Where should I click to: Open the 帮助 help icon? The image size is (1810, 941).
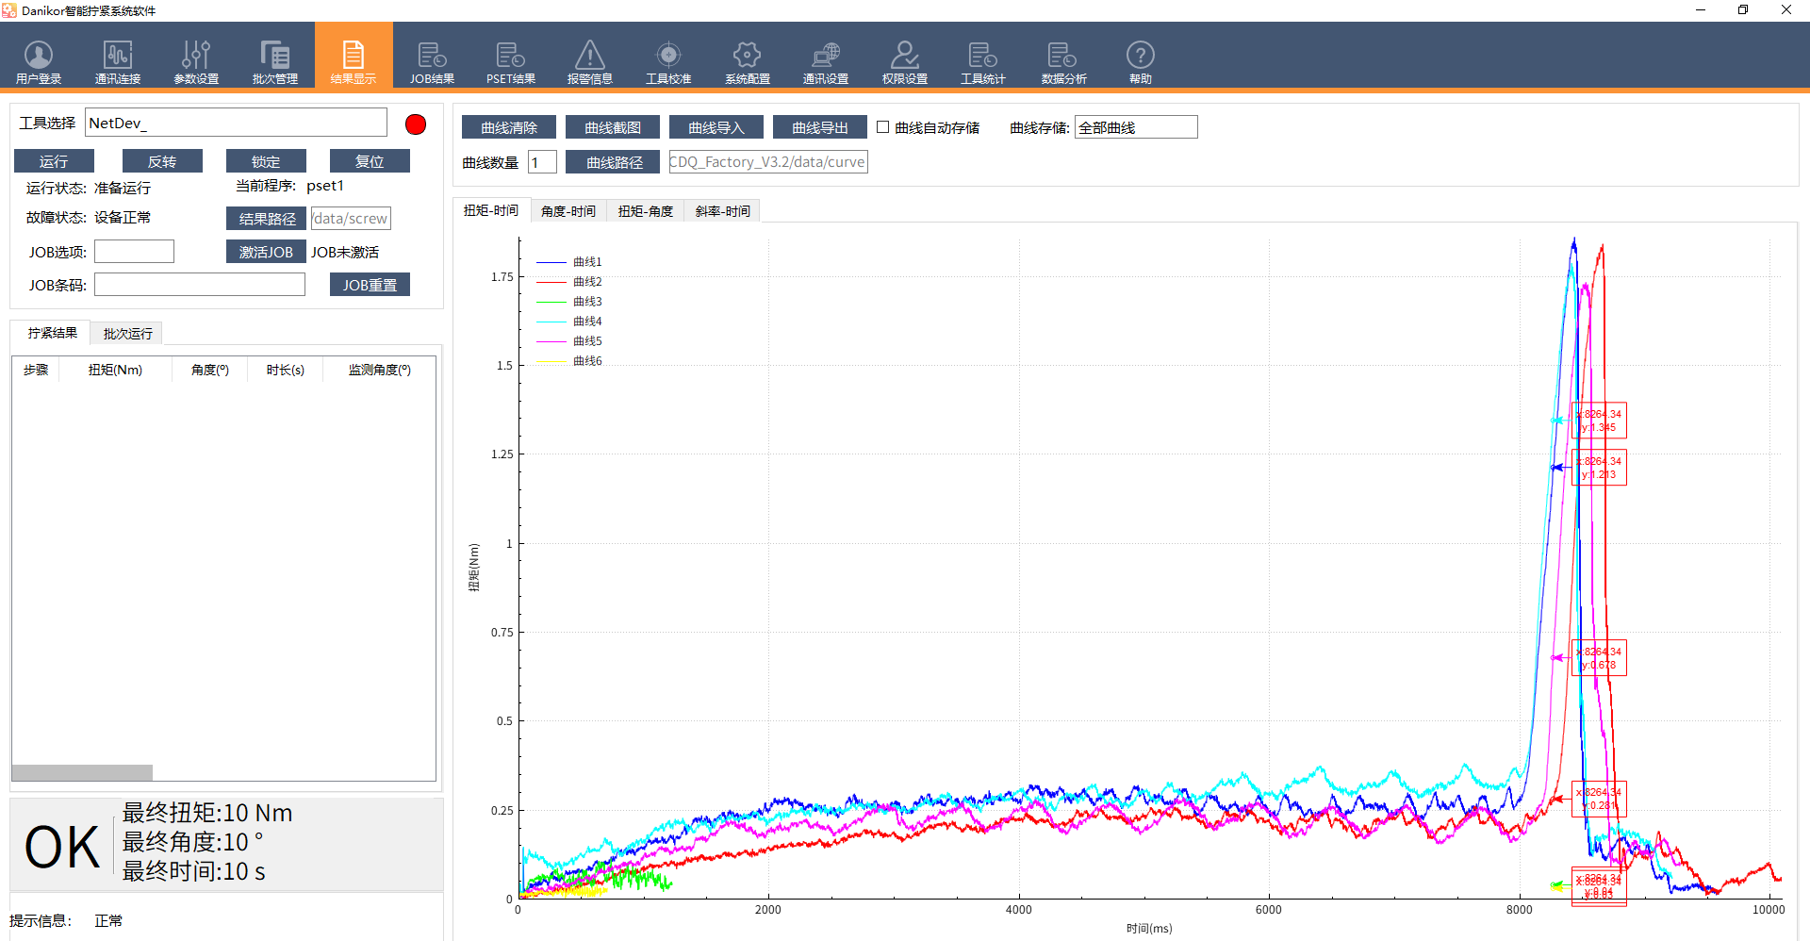pos(1141,62)
